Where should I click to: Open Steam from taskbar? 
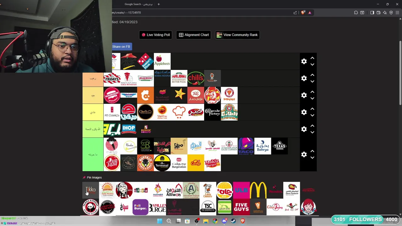click(x=233, y=221)
